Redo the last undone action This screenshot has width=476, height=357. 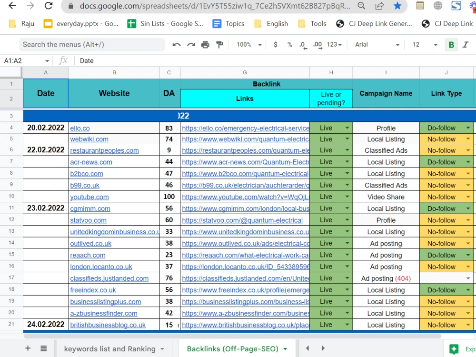coord(191,45)
